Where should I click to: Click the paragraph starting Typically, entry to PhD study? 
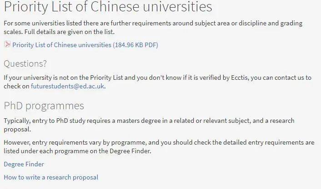coord(149,125)
